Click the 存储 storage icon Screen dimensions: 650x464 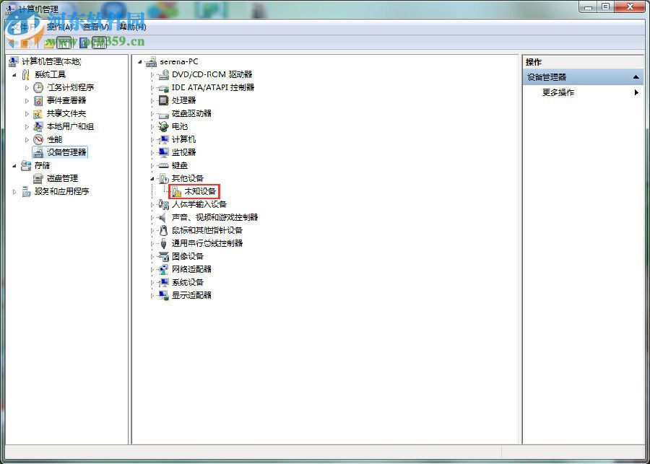[x=26, y=165]
